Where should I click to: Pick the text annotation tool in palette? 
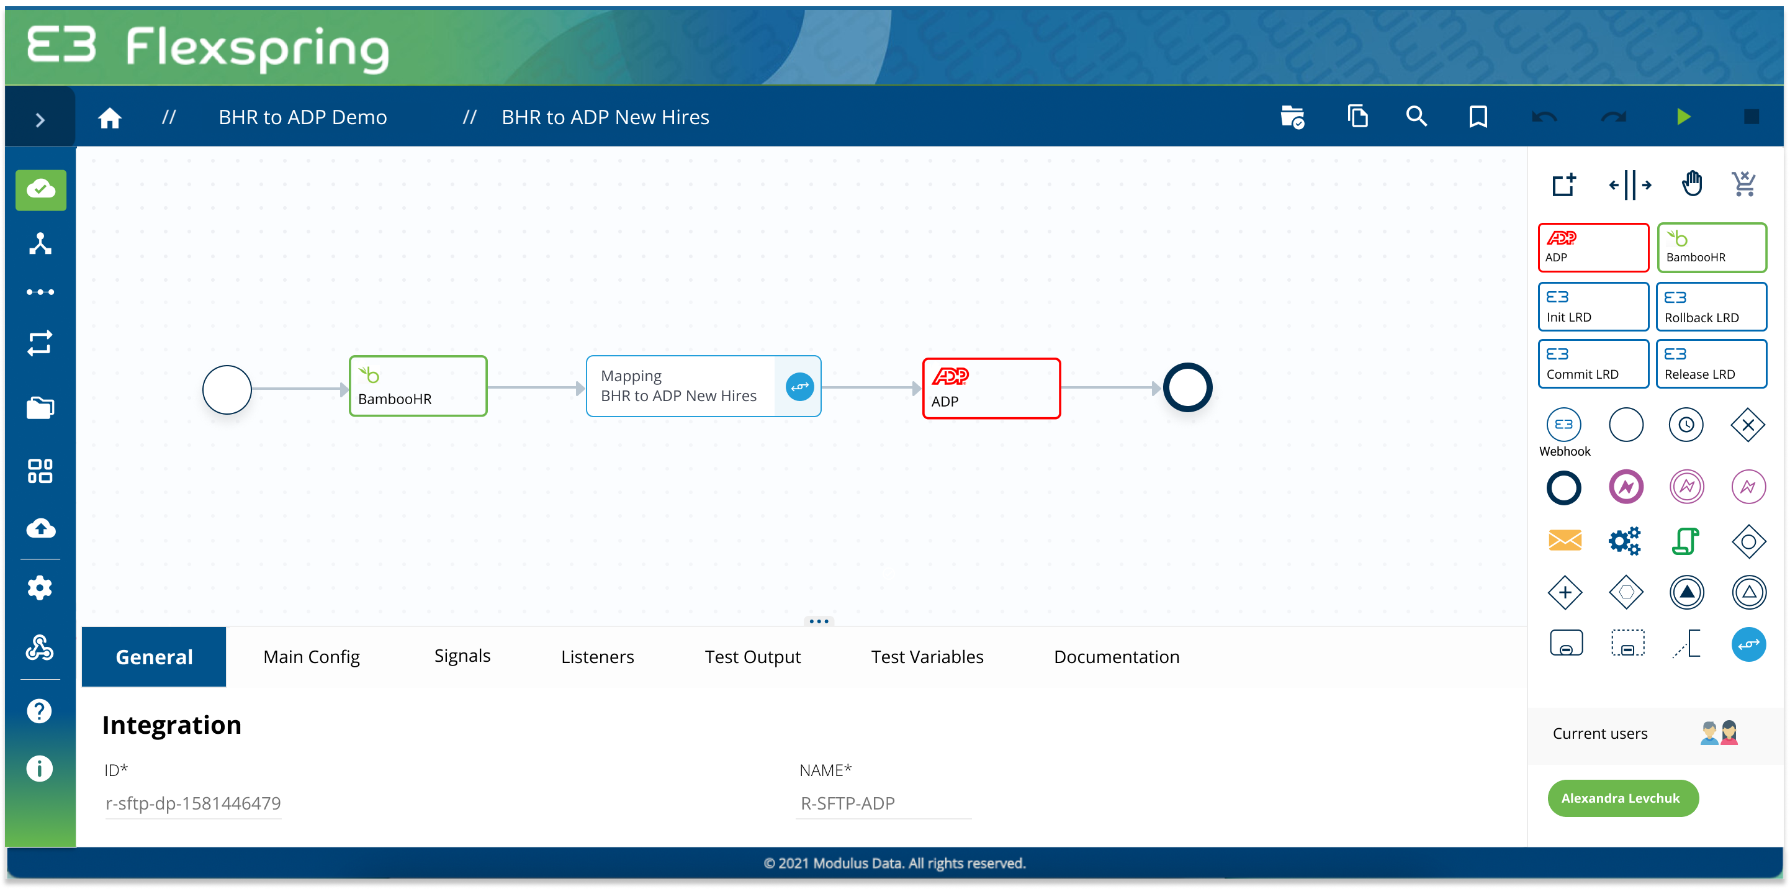[x=1686, y=644]
